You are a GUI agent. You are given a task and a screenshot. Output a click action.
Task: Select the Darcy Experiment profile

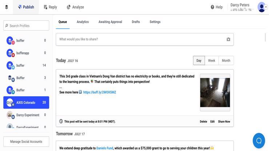pyautogui.click(x=26, y=115)
